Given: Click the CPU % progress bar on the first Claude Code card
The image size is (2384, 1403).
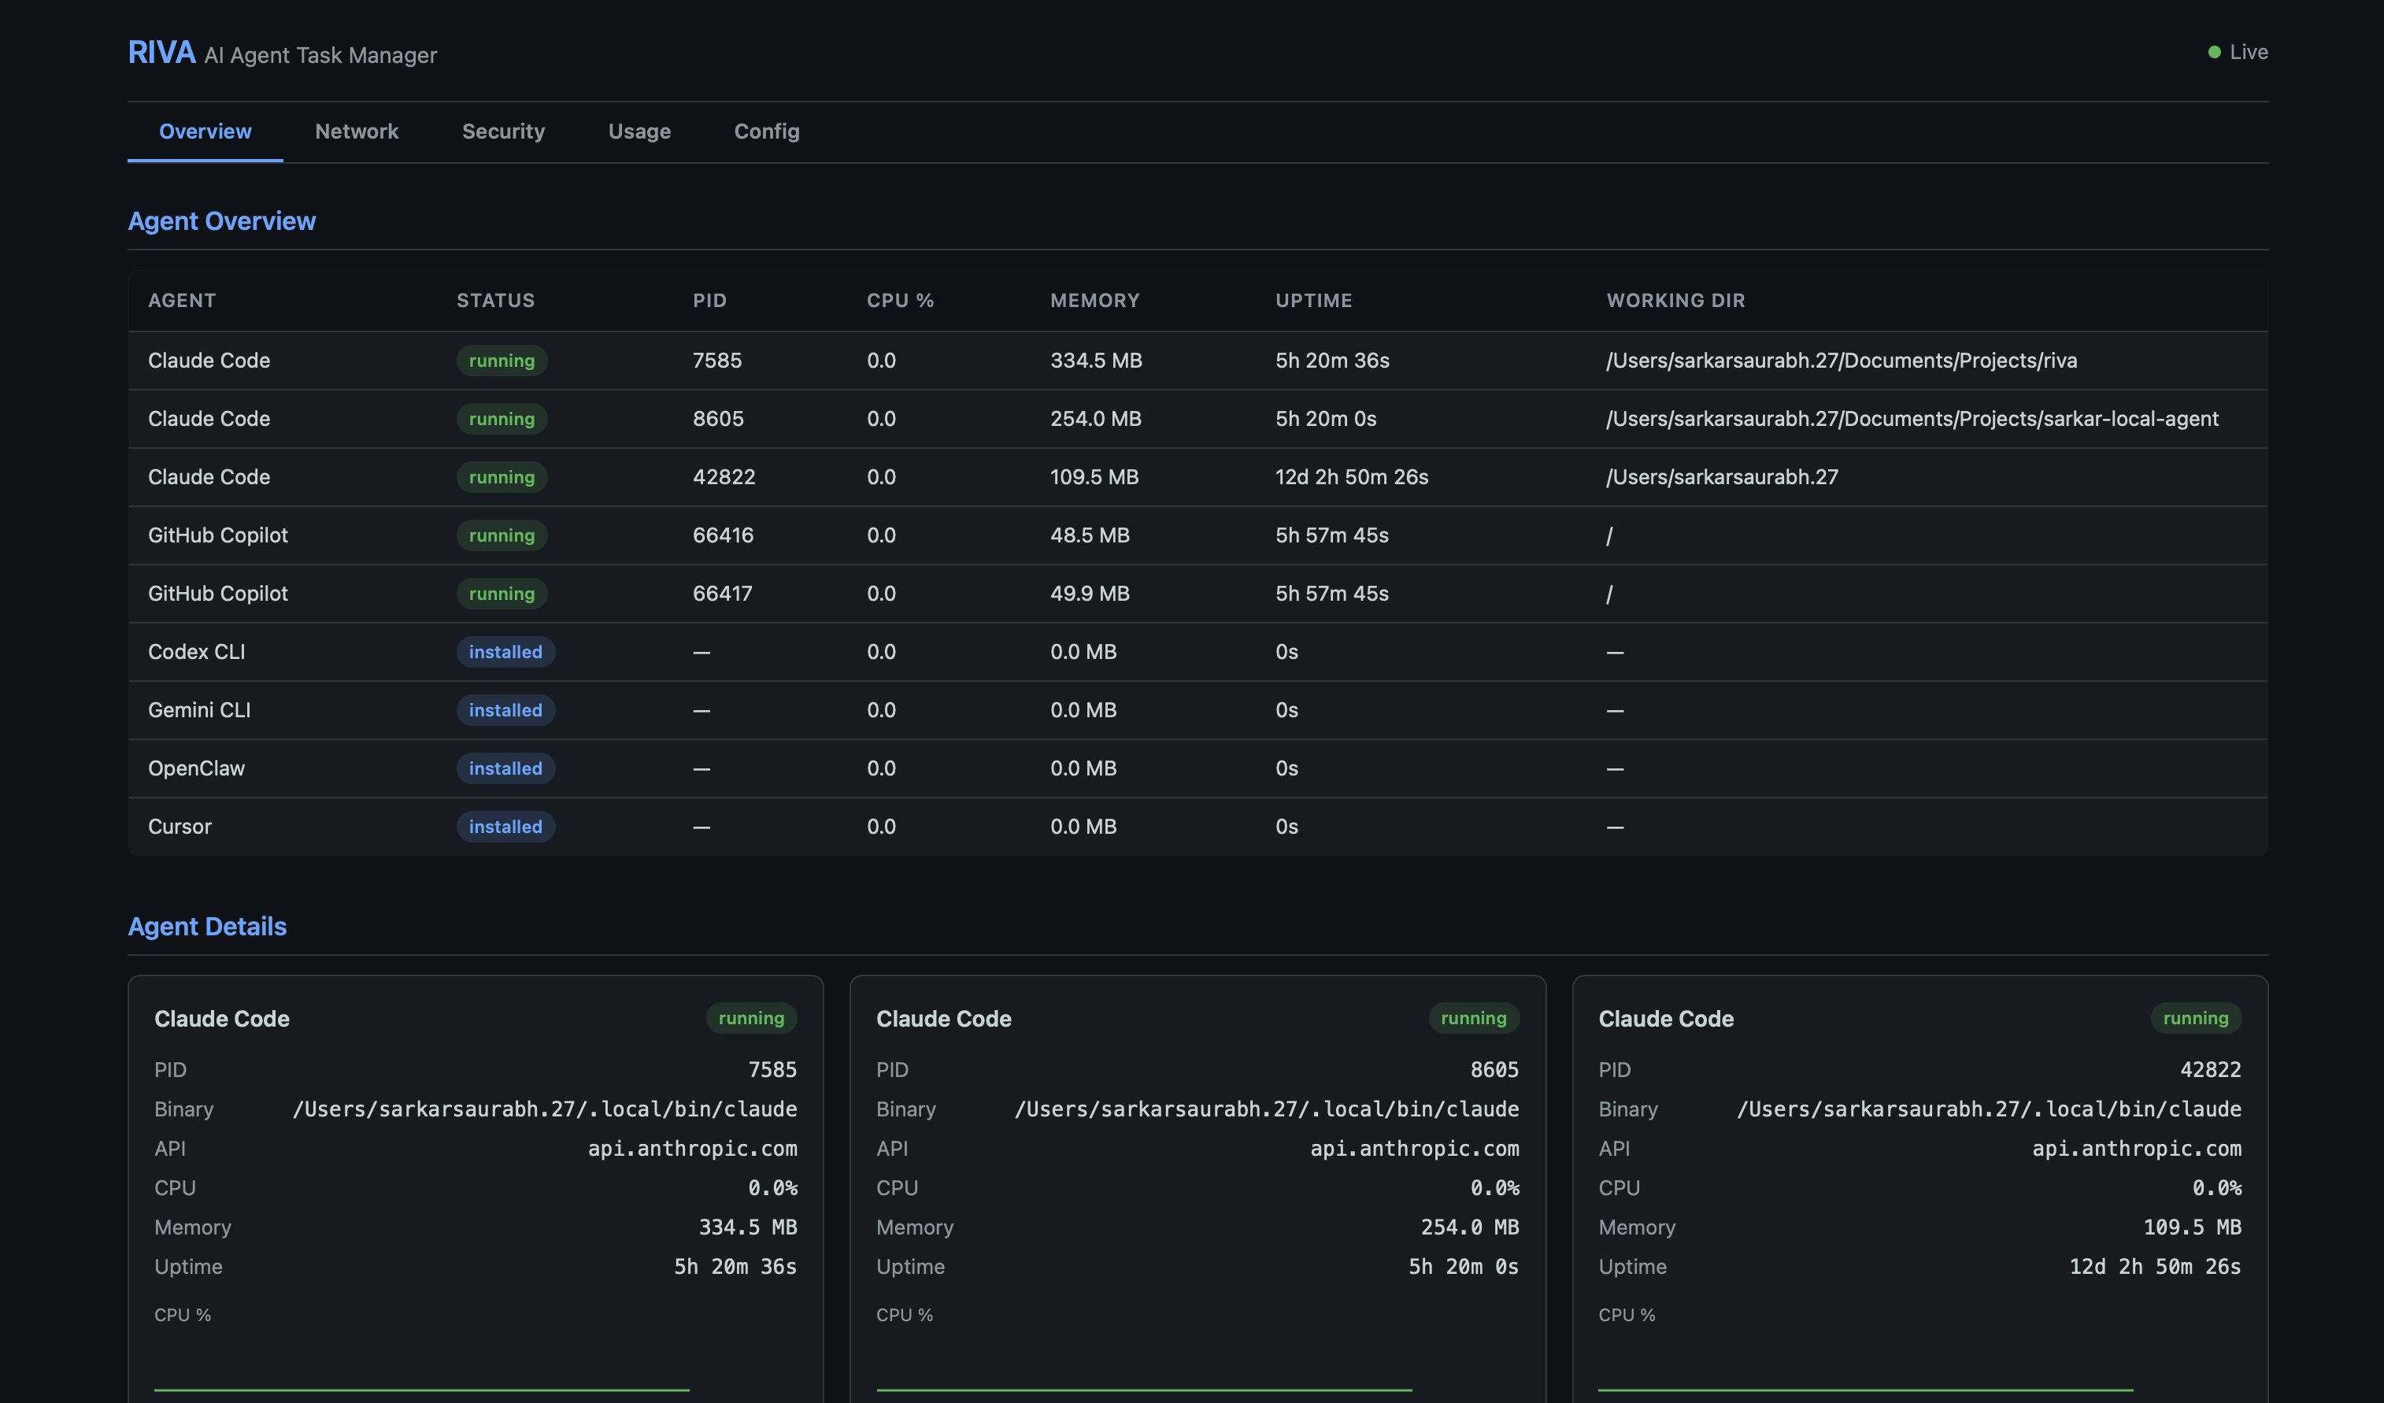Looking at the screenshot, I should 422,1390.
